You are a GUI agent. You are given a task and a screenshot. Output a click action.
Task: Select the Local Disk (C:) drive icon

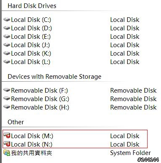(x=7, y=20)
